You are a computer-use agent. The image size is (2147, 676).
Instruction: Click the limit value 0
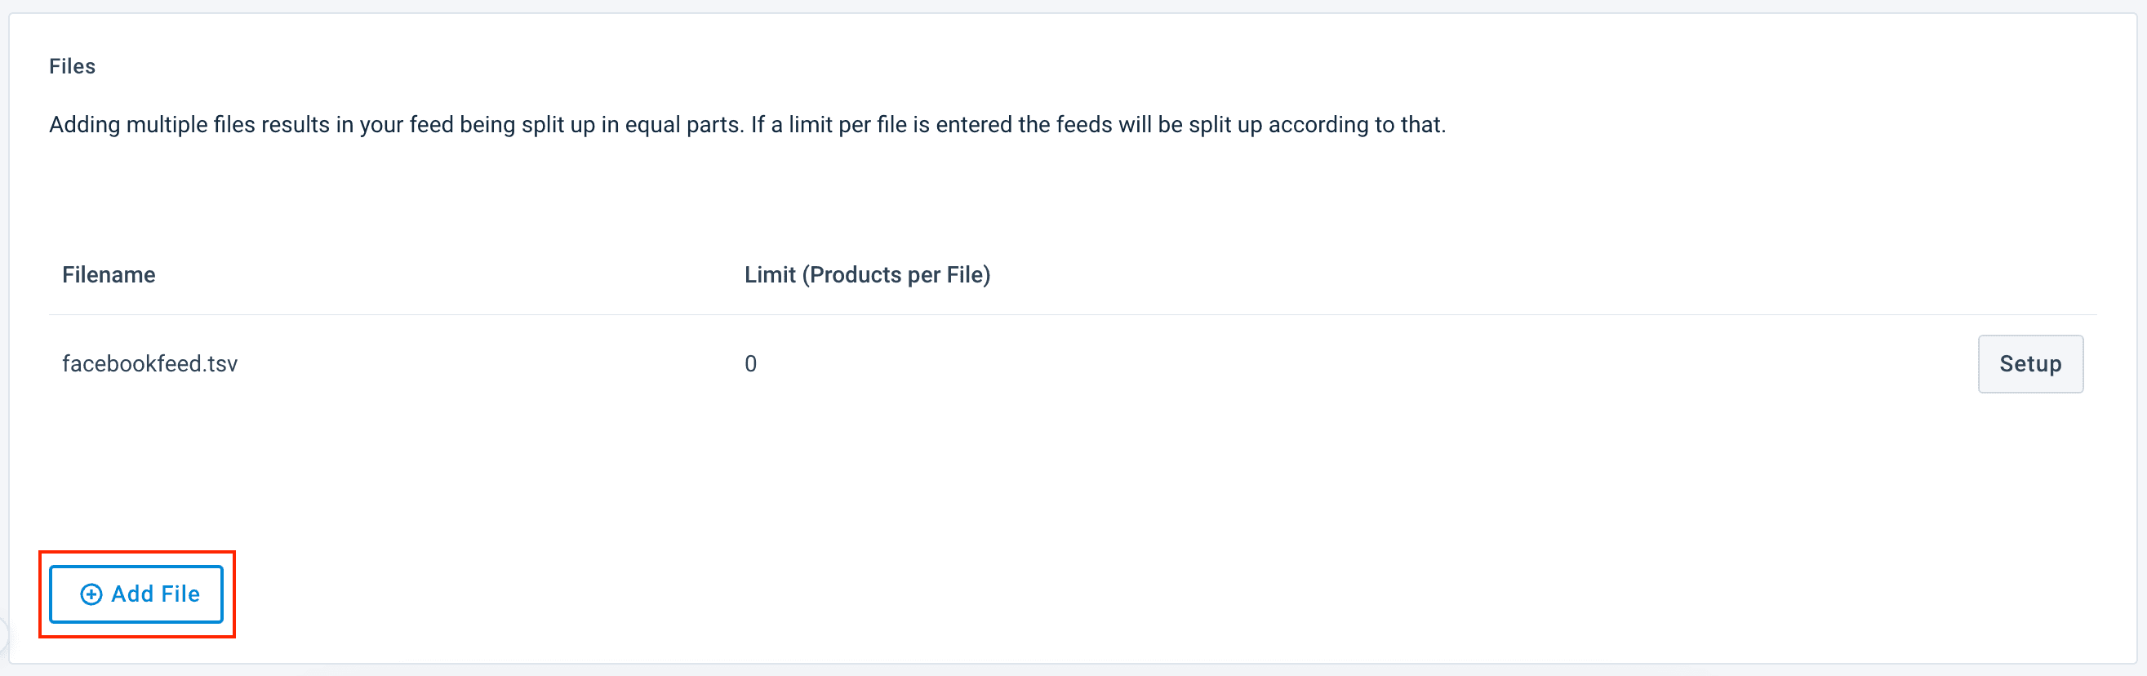(x=750, y=363)
